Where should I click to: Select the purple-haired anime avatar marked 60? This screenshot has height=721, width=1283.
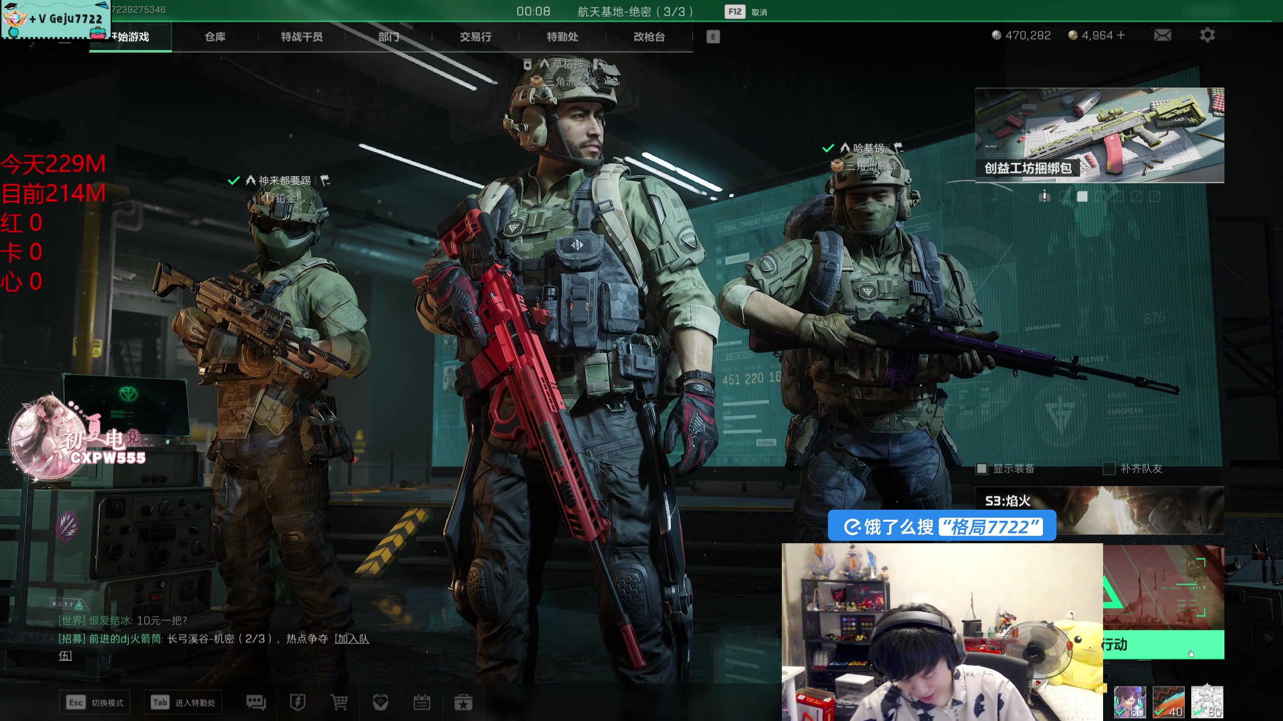1130,702
